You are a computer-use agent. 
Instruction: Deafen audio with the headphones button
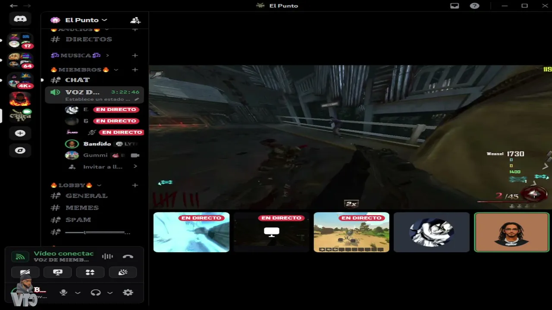pos(96,292)
